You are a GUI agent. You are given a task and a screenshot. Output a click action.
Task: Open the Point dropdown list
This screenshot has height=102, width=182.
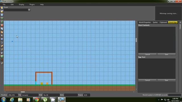(x=29, y=10)
